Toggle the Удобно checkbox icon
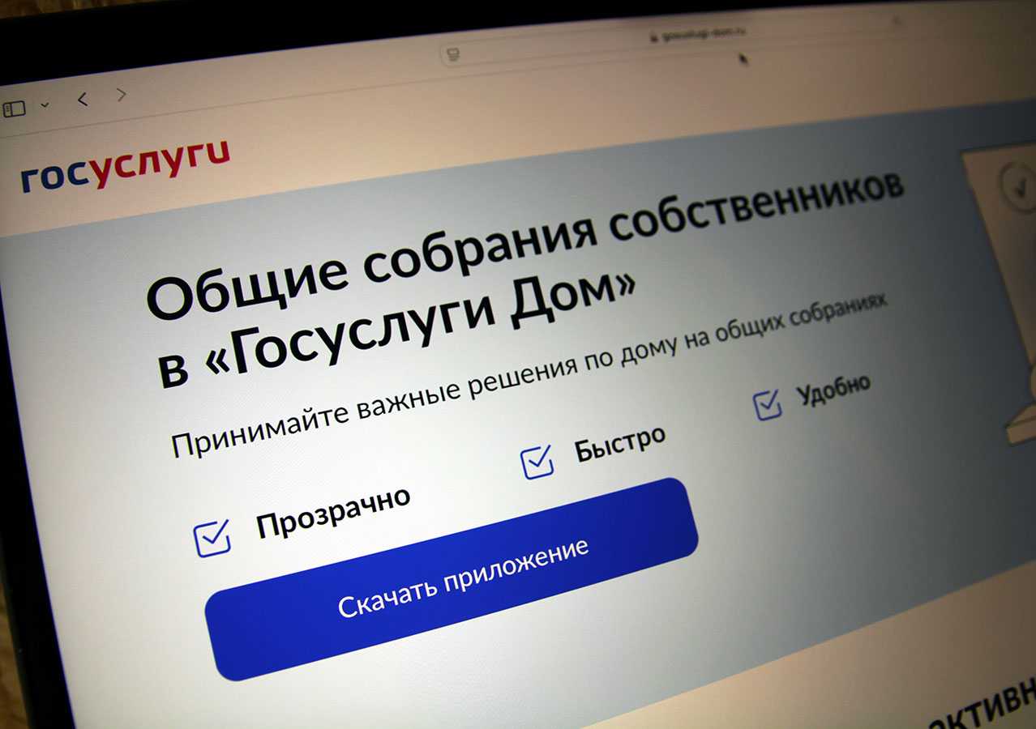1036x729 pixels. (x=767, y=404)
